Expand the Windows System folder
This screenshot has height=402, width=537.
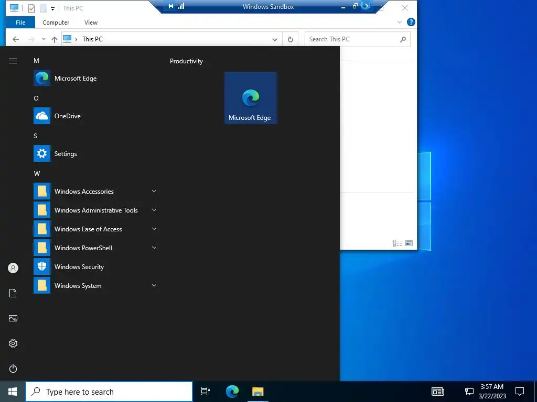pos(96,285)
